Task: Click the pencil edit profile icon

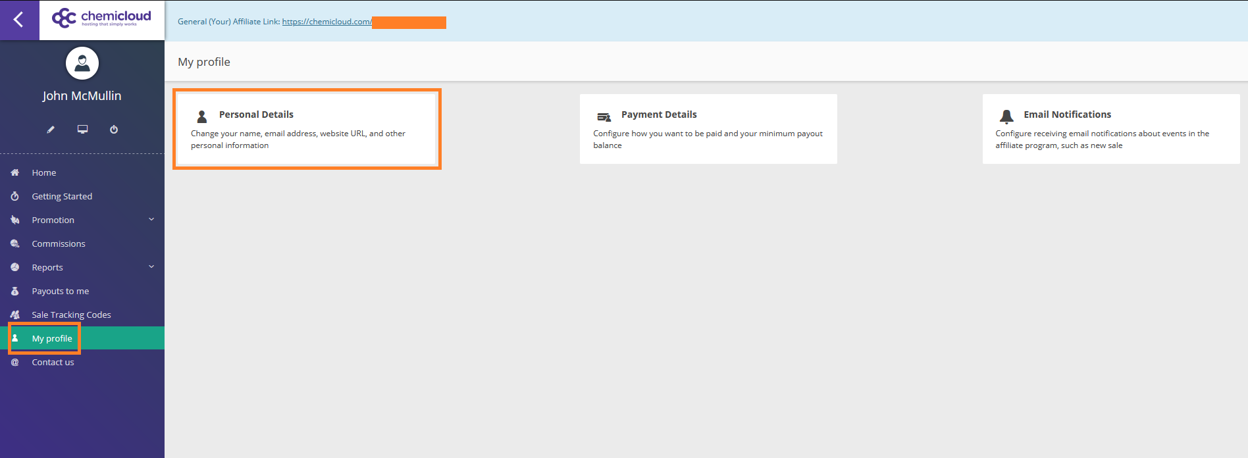Action: (51, 130)
